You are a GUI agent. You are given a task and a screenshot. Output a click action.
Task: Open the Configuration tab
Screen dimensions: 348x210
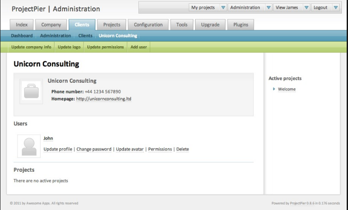148,25
